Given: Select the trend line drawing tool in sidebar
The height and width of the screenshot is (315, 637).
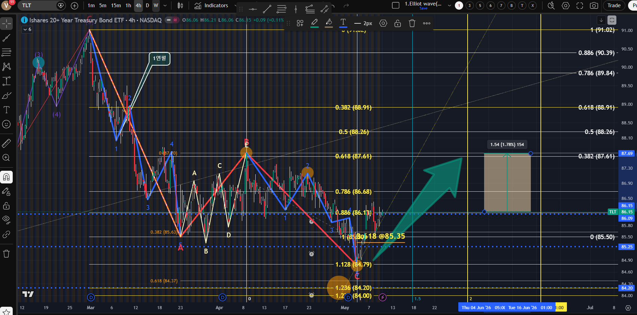Looking at the screenshot, I should tap(7, 38).
